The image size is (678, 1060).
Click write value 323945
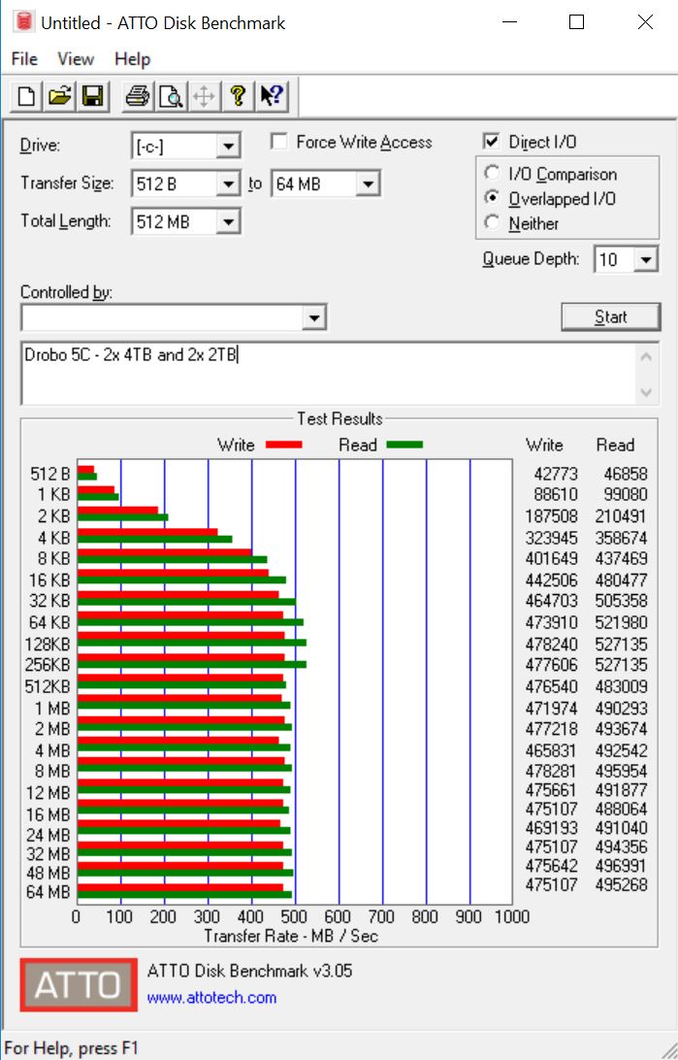[551, 538]
